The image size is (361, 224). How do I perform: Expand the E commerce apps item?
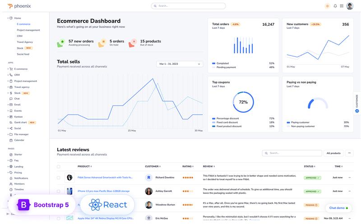click(x=8, y=69)
